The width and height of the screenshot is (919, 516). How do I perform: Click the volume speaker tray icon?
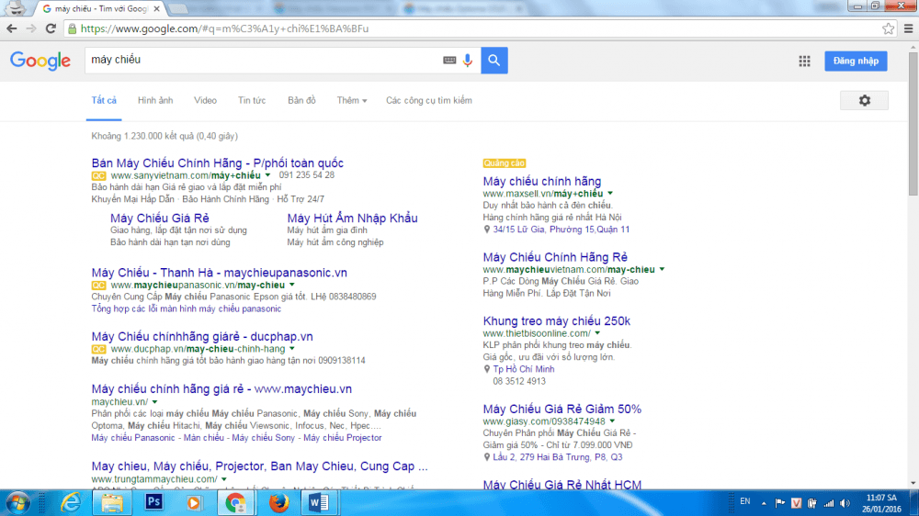(845, 503)
